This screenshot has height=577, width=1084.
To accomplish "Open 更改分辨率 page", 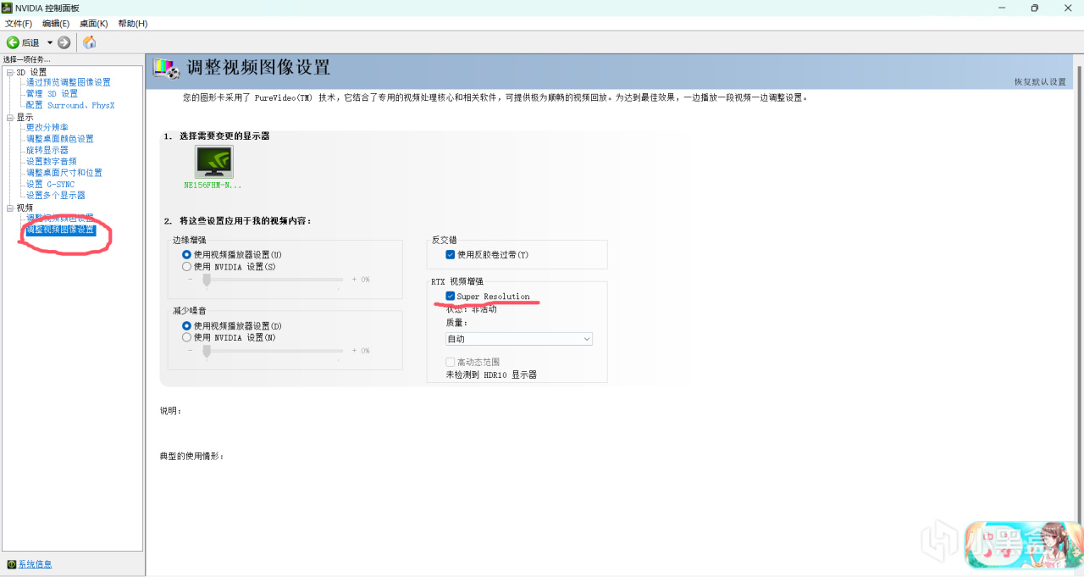I will 47,127.
